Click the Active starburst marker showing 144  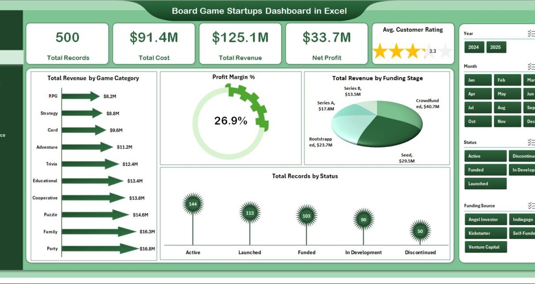193,204
